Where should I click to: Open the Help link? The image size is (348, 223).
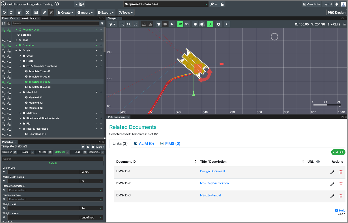point(340,211)
